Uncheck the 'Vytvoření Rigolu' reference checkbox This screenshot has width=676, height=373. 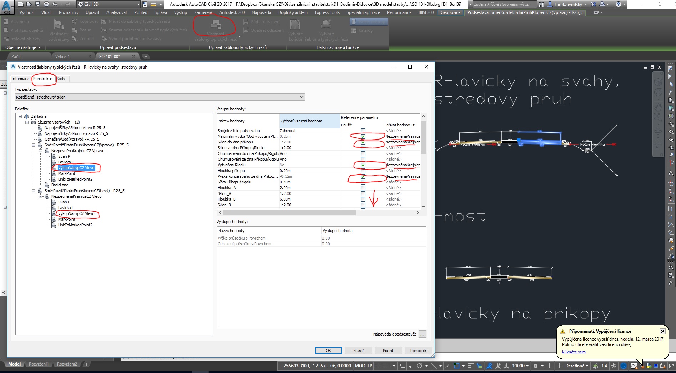pos(363,165)
